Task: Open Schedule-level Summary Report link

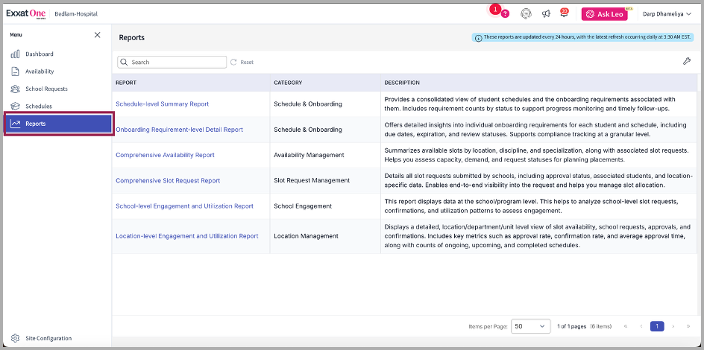Action: (x=162, y=104)
